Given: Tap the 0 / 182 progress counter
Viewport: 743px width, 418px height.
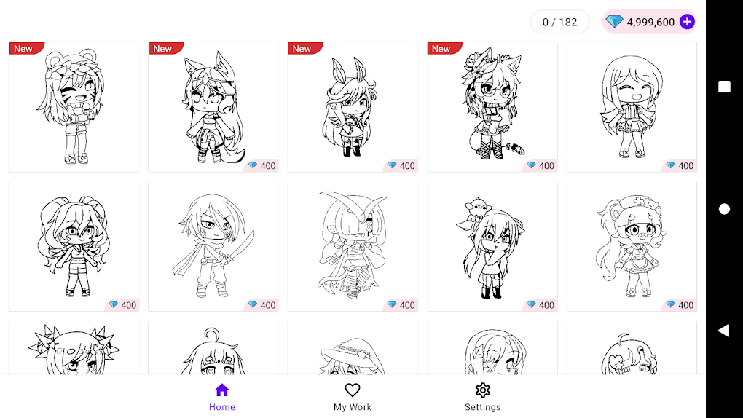Looking at the screenshot, I should (559, 22).
